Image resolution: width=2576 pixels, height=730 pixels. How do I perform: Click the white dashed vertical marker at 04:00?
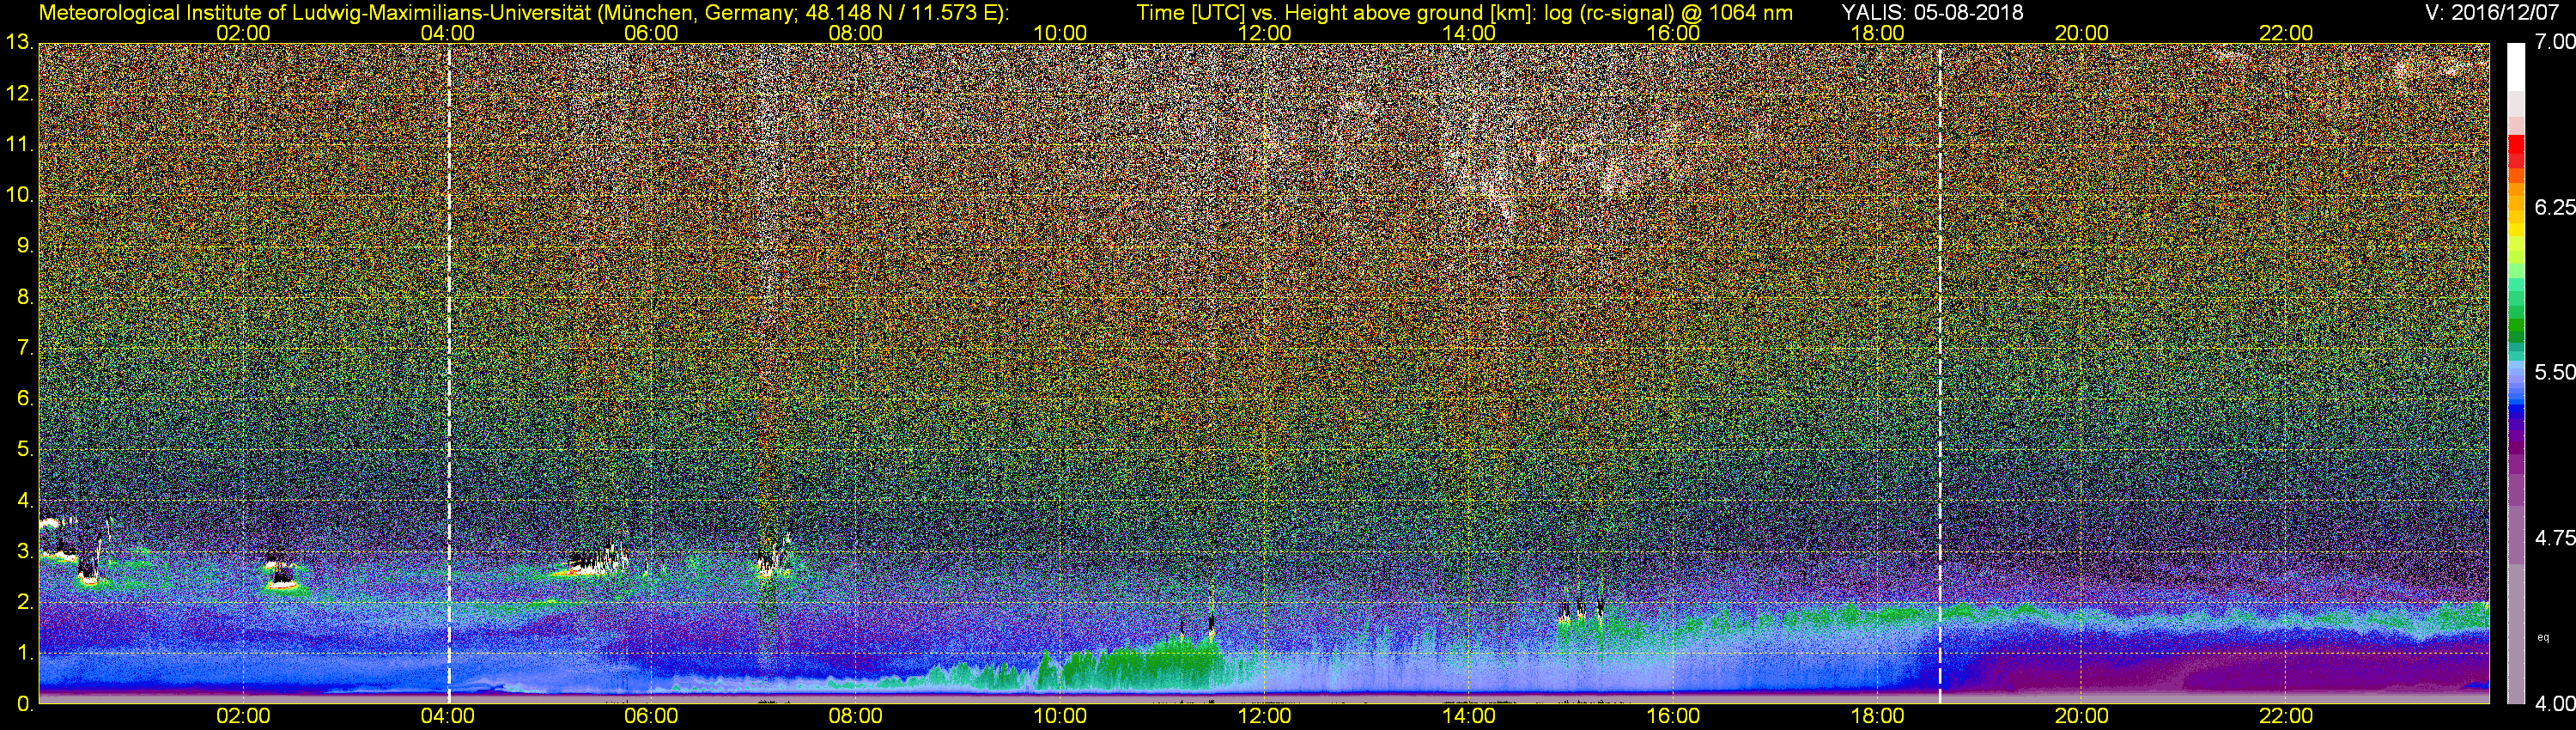pyautogui.click(x=449, y=373)
